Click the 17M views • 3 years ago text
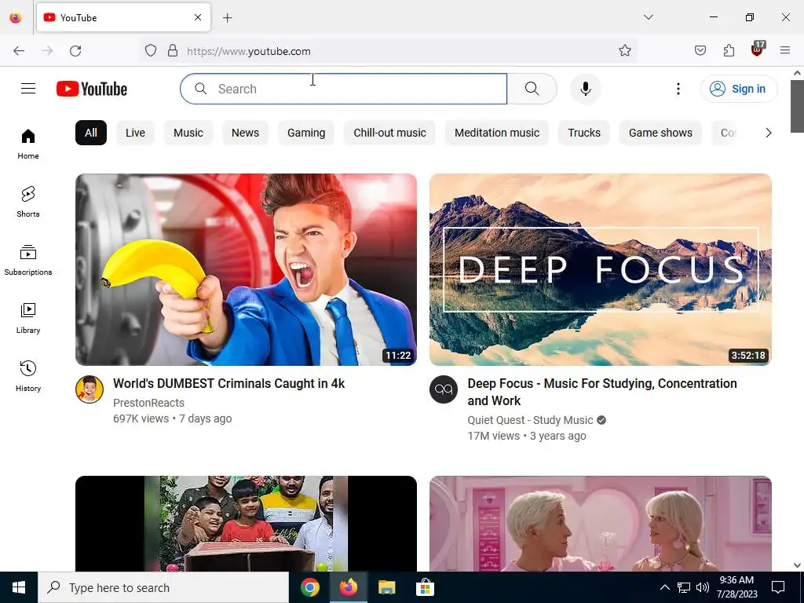The image size is (804, 603). point(527,436)
